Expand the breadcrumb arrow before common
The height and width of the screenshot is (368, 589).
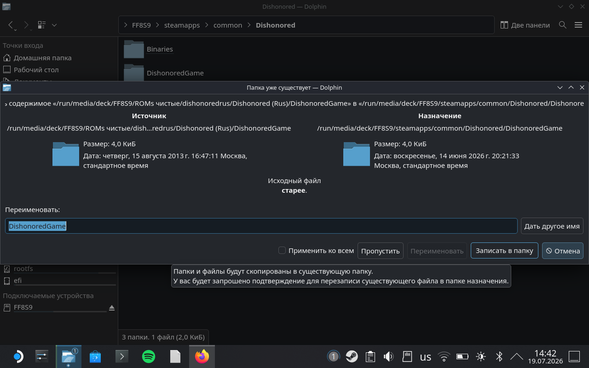207,25
